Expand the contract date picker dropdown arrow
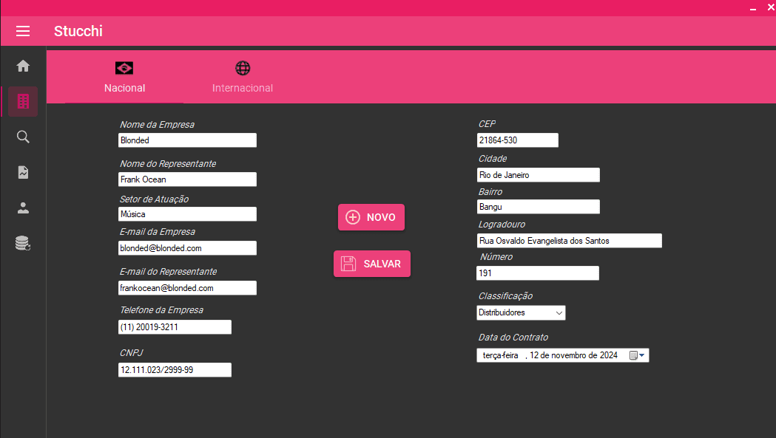 pyautogui.click(x=641, y=355)
